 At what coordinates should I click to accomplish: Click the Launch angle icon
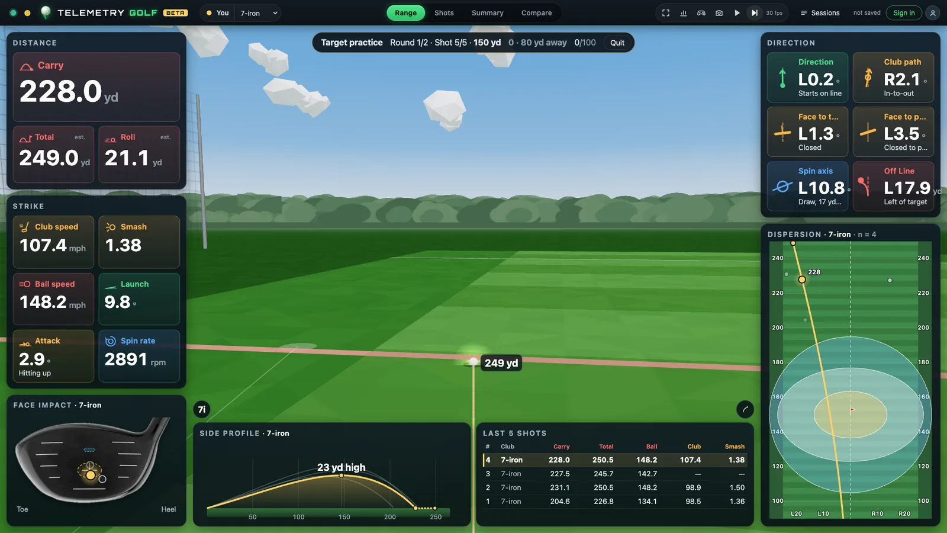coord(110,286)
